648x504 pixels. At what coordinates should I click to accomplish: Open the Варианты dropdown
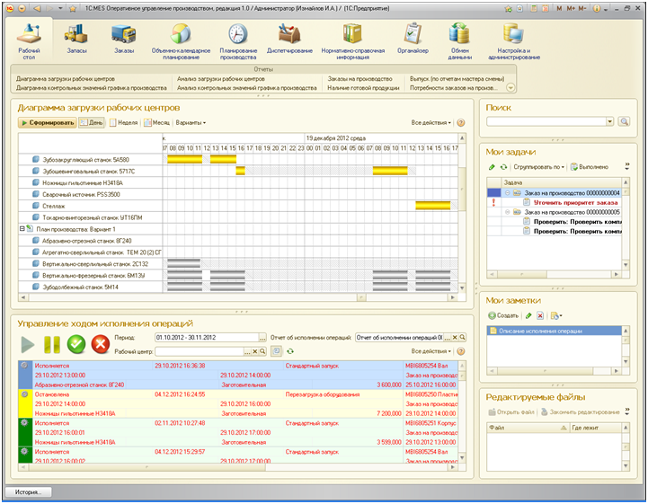pyautogui.click(x=191, y=123)
